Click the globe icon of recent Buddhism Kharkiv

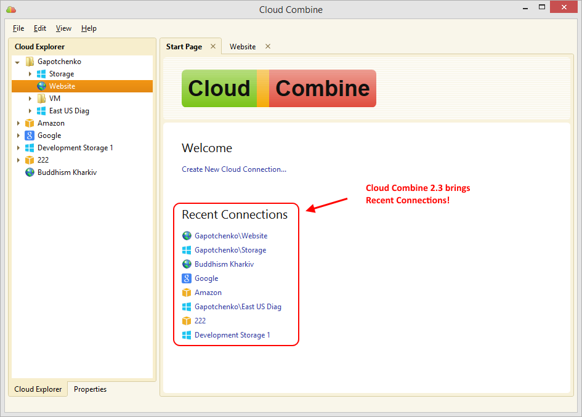coord(187,264)
